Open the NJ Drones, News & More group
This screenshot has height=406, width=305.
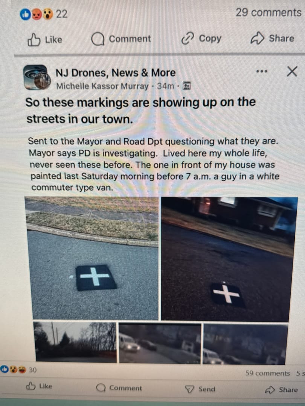click(x=116, y=73)
